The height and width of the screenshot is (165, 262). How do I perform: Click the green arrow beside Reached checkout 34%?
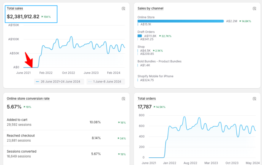click(118, 138)
